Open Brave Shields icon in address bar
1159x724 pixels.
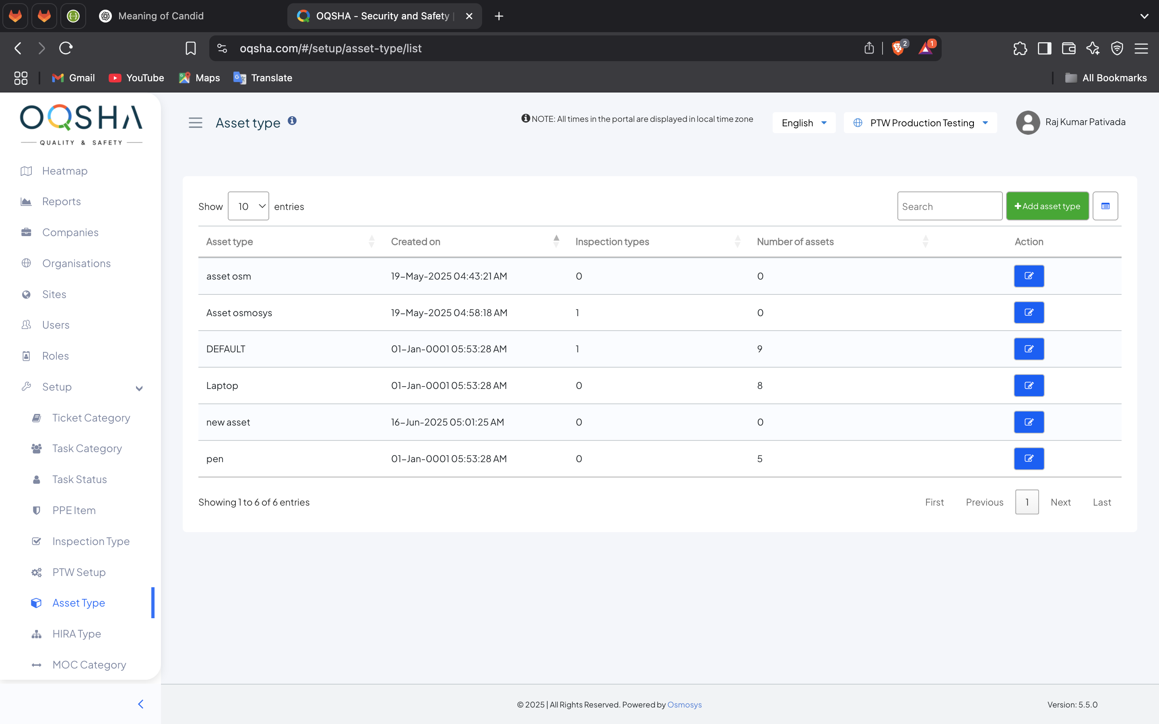(x=897, y=48)
